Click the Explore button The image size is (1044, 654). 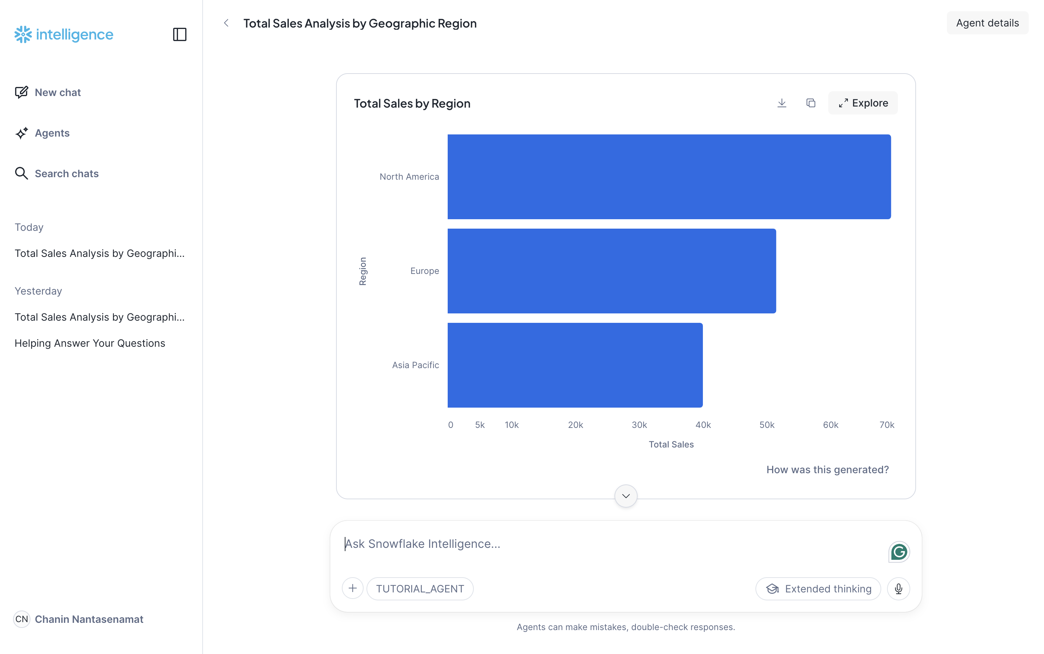coord(863,103)
